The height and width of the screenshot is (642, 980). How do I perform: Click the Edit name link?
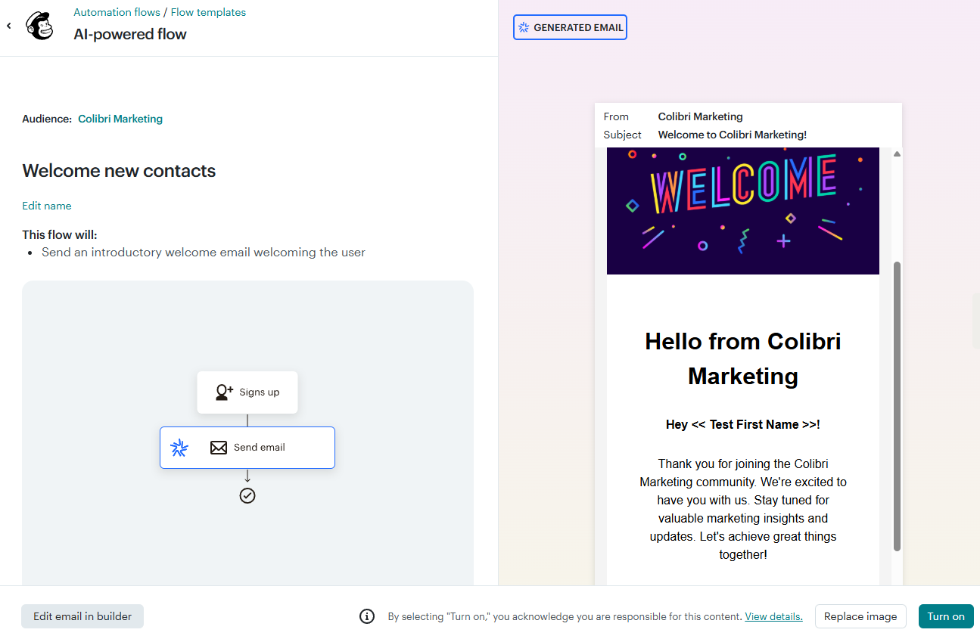click(46, 206)
